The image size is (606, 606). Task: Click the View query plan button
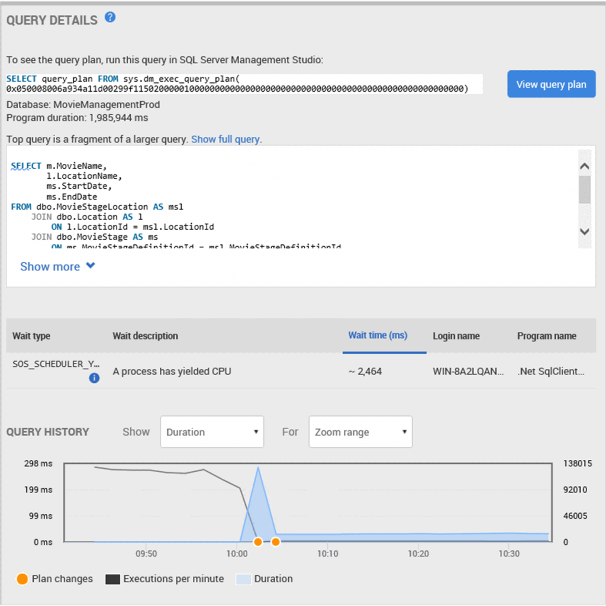click(551, 83)
